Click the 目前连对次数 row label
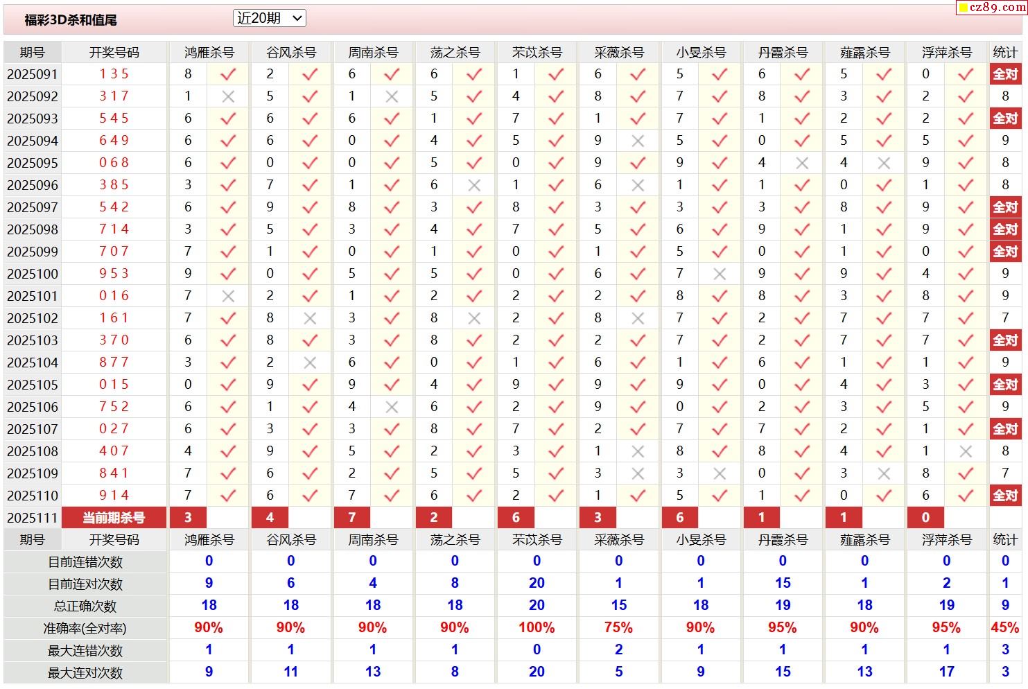This screenshot has width=1028, height=689. coord(85,584)
